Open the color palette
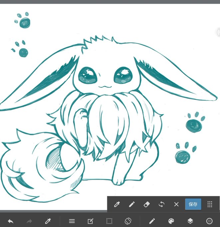Viewport: 220px width, 227px height. click(x=171, y=221)
